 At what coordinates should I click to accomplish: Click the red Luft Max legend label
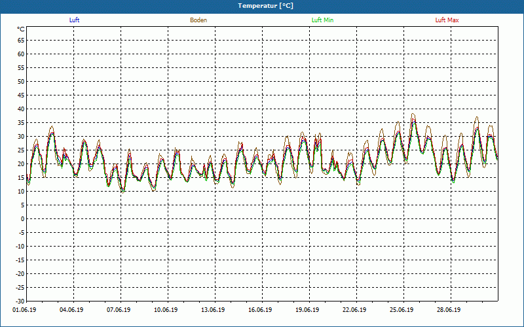447,20
